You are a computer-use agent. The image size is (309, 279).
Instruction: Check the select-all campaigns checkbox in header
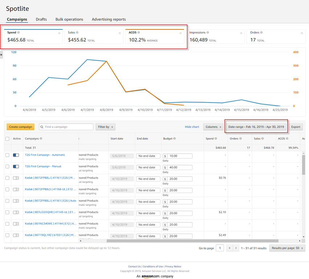(7, 139)
